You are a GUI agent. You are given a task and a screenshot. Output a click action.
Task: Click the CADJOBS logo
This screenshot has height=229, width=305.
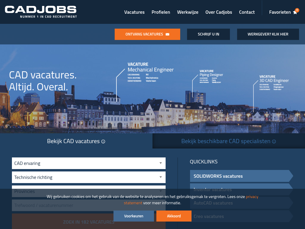(41, 12)
